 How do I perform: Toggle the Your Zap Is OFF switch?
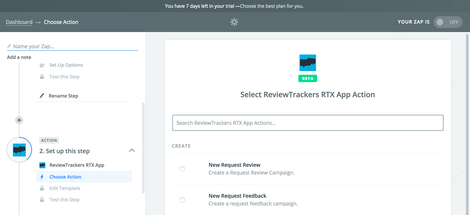point(448,22)
